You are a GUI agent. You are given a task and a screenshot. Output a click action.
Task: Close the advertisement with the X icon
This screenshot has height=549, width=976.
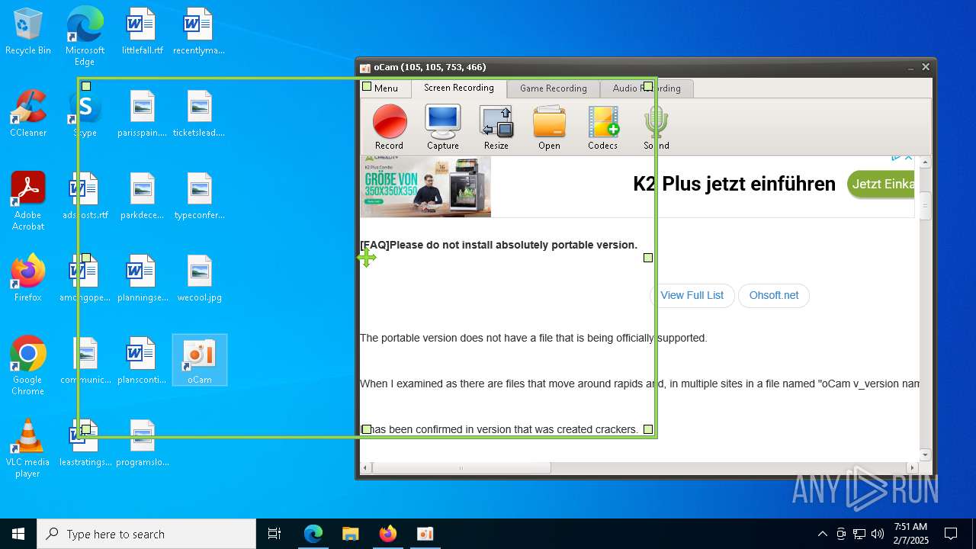click(x=908, y=158)
